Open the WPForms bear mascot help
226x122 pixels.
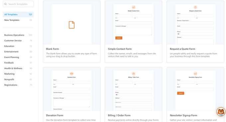tap(221, 112)
